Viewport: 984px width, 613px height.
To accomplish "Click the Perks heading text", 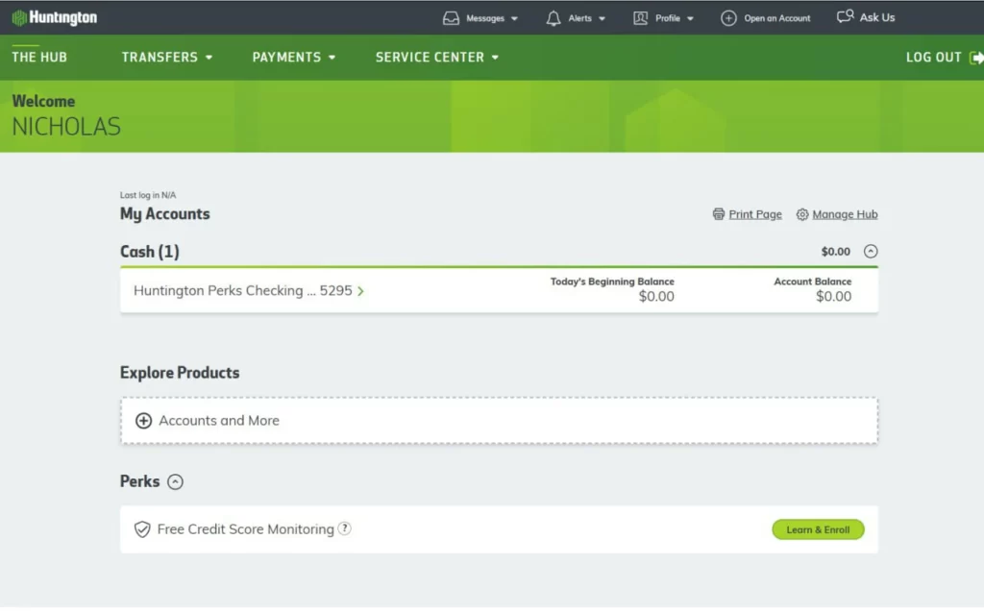I will (x=140, y=481).
